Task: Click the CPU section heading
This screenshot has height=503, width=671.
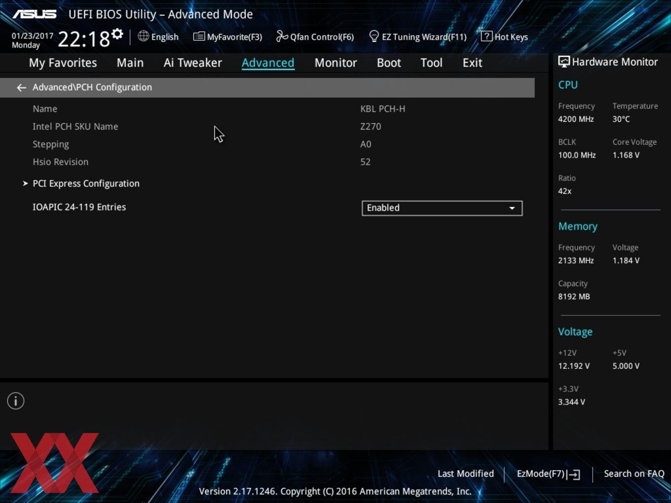Action: [568, 85]
